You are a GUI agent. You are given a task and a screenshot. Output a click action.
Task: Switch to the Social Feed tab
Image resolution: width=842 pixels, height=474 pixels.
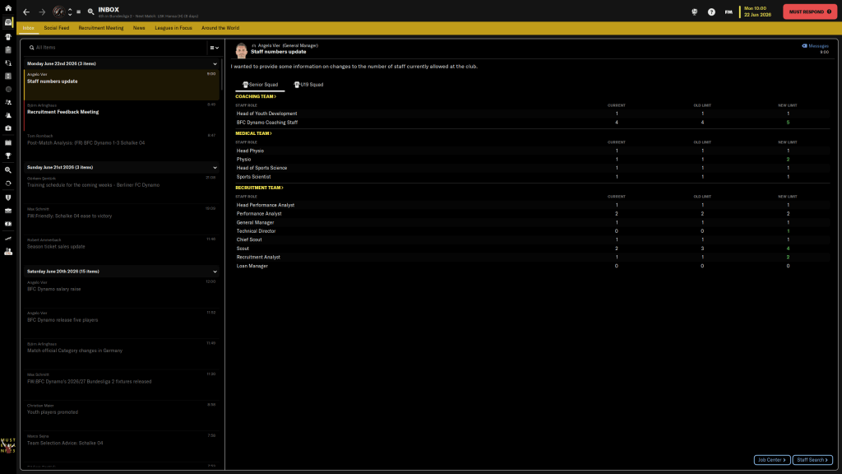click(57, 28)
